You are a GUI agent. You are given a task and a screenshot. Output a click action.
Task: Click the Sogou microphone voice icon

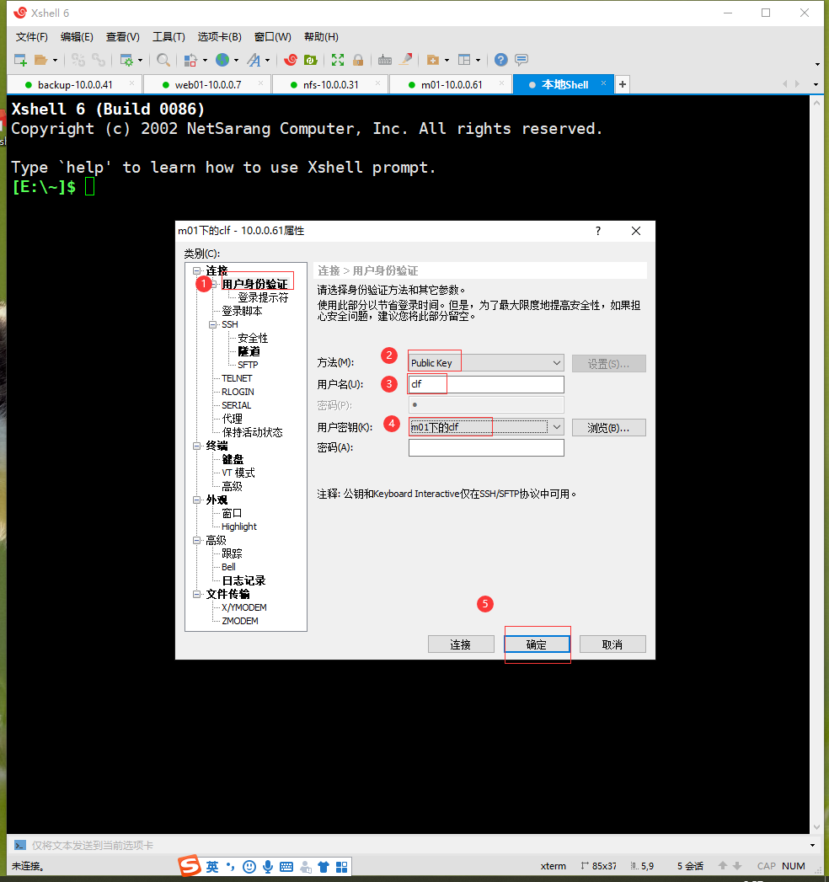click(x=268, y=867)
